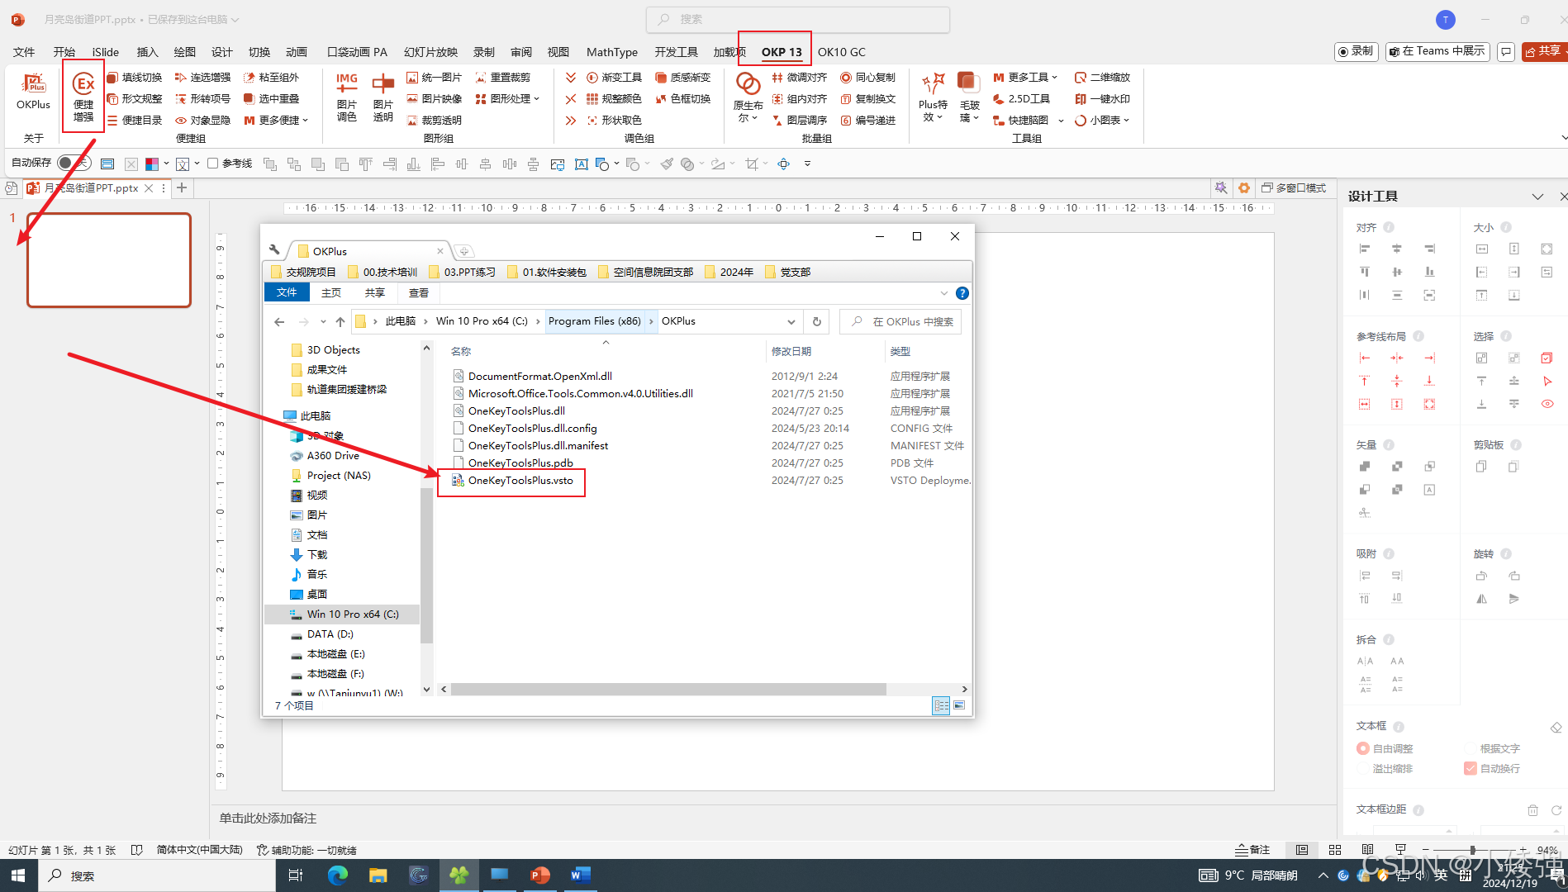This screenshot has width=1568, height=892.
Task: Switch to the iSlide ribbon tab
Action: coord(105,52)
